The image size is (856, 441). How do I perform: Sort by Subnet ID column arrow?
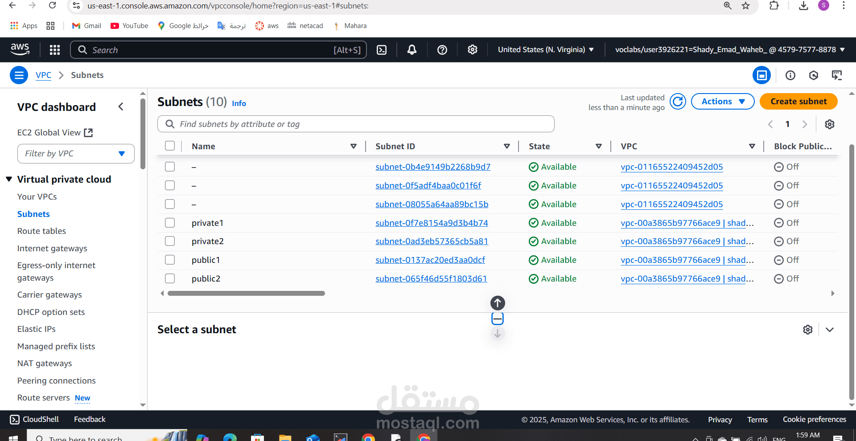click(507, 146)
